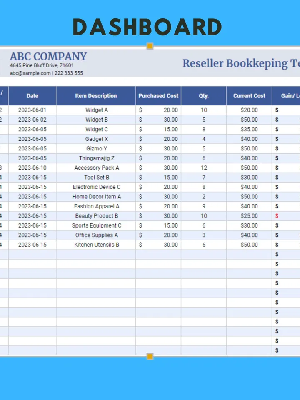Click the Widget A item cell
This screenshot has width=300, height=400.
tap(96, 110)
